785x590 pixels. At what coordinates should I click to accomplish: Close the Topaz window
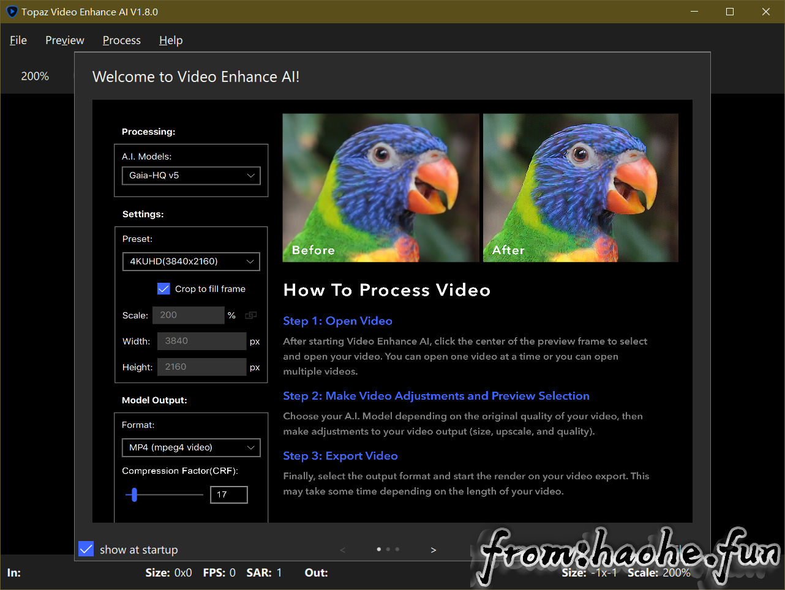pos(766,12)
